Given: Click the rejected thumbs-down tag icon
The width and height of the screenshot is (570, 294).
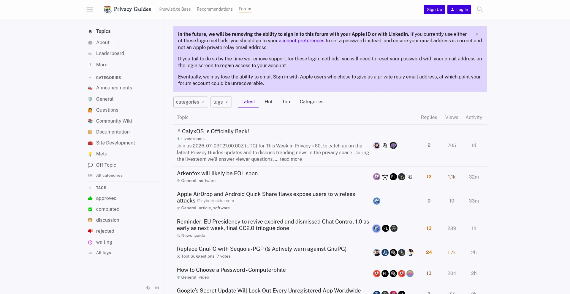Looking at the screenshot, I should [90, 231].
